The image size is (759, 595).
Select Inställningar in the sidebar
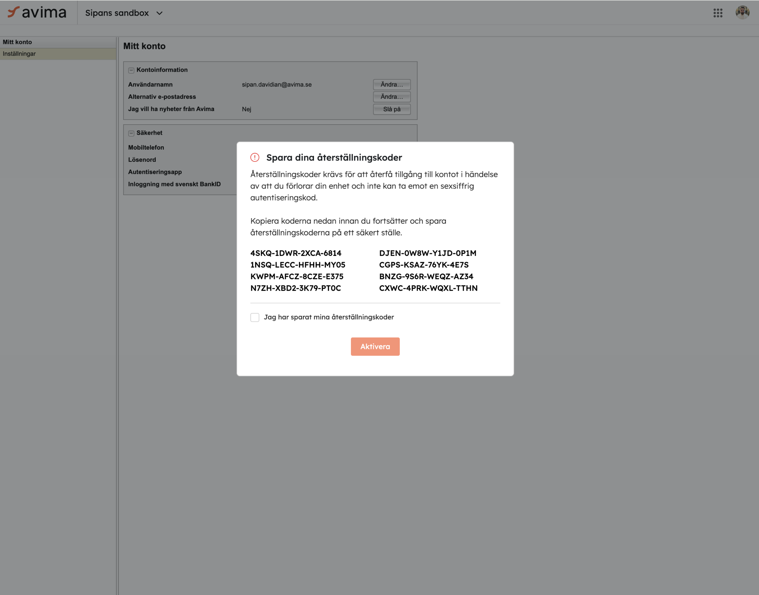tap(58, 54)
